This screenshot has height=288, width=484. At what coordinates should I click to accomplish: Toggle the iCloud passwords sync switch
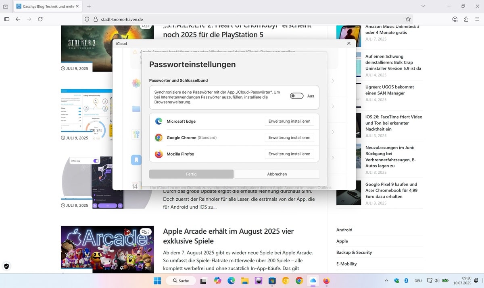(296, 96)
